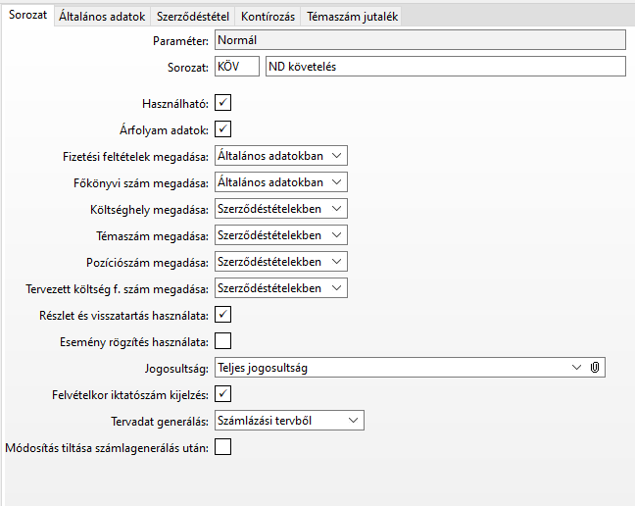
Task: Open Fizetési feltételek megadása dropdown
Action: [337, 155]
